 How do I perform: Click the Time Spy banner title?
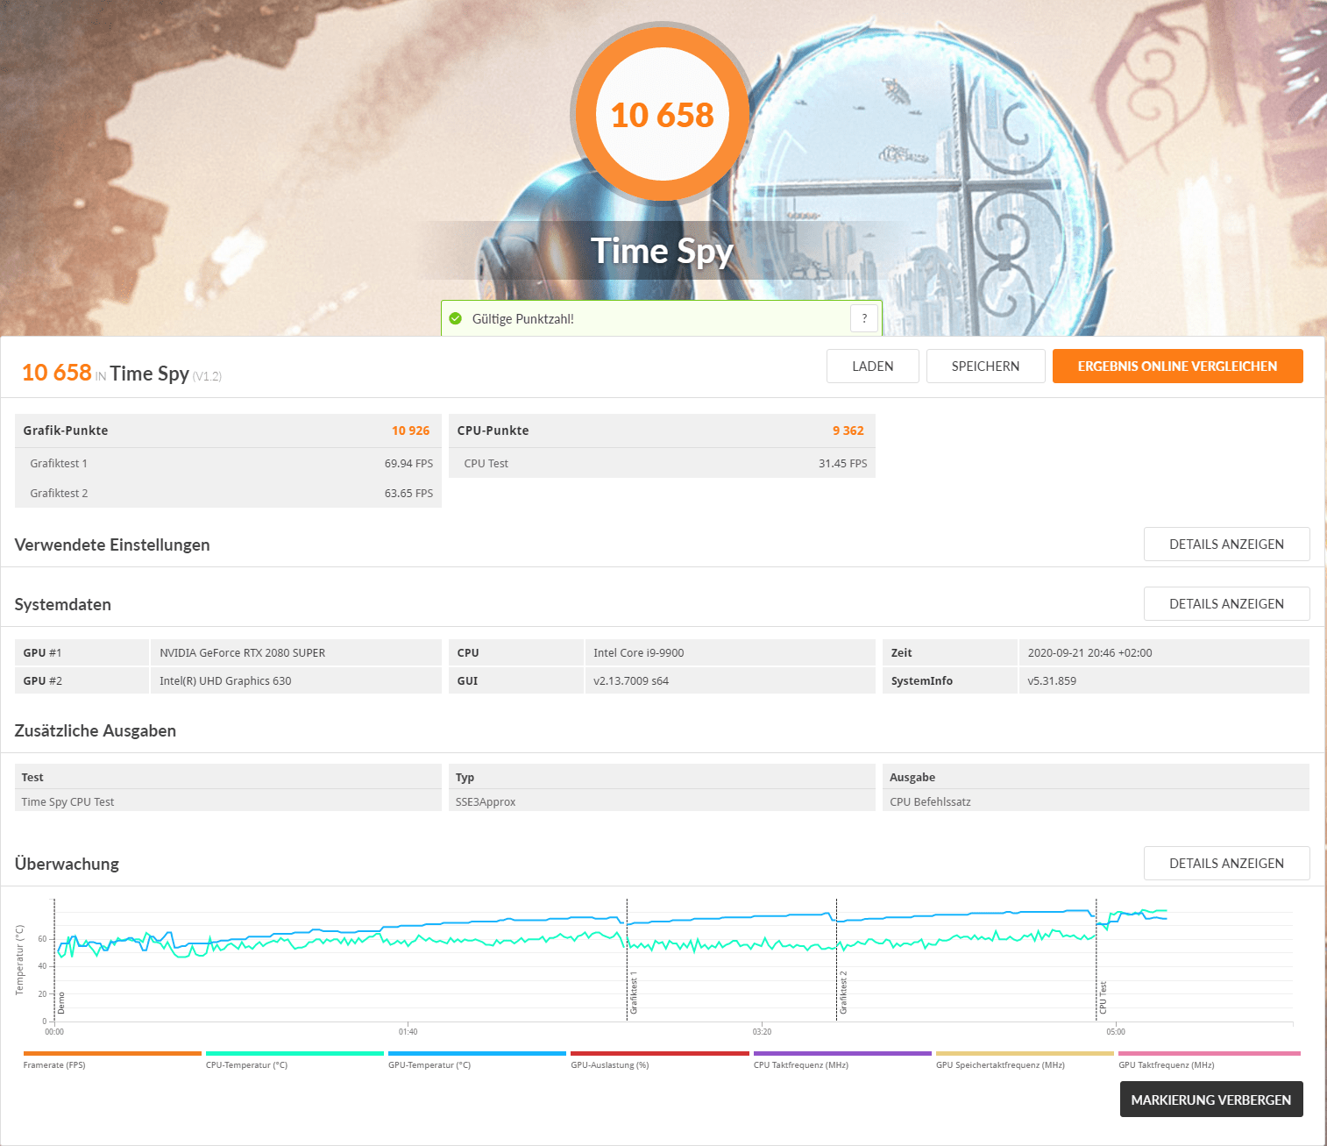(662, 251)
